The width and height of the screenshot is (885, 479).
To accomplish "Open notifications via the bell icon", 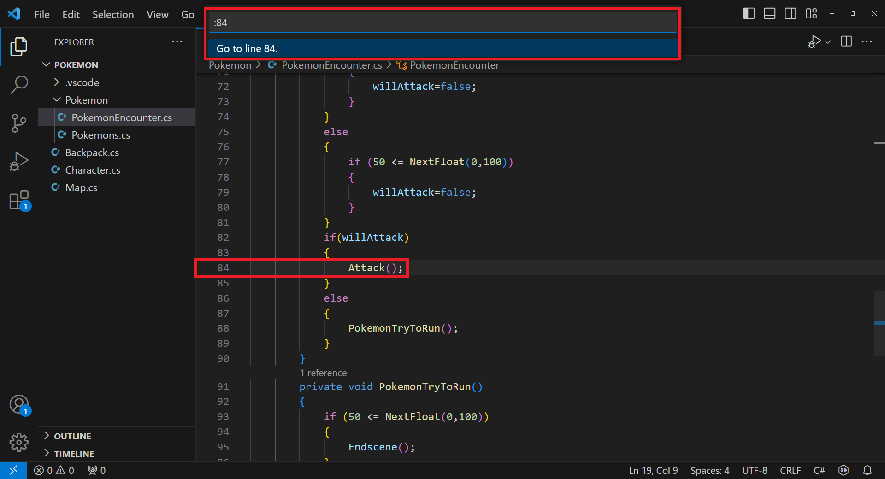I will click(868, 470).
